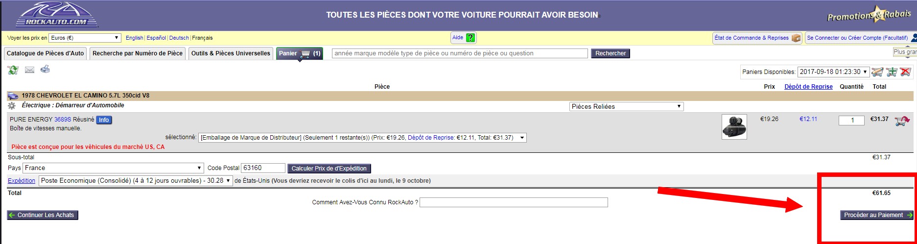Click Électrique : Démarreur d'Automobile category text
The height and width of the screenshot is (244, 917).
tap(73, 105)
